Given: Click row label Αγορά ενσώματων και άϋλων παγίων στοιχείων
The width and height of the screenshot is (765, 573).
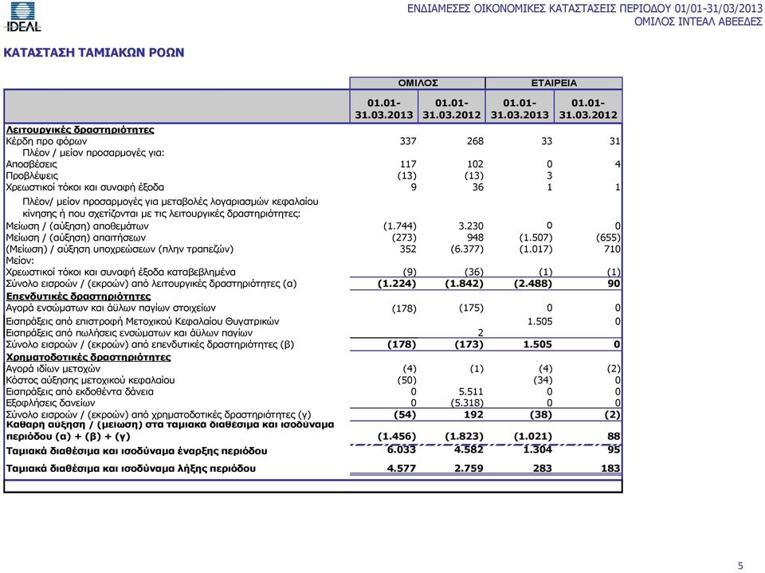Looking at the screenshot, I should [x=111, y=308].
